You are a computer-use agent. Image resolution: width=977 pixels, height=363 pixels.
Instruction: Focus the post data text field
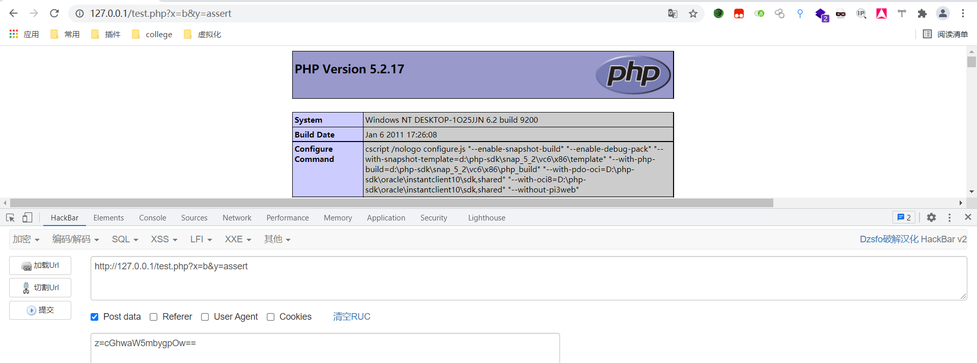325,348
